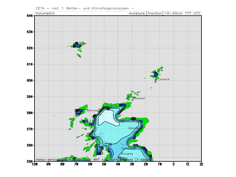Click the contour label 30 north of Aberdeen
Screen dimensions: 236x177
(x=133, y=120)
